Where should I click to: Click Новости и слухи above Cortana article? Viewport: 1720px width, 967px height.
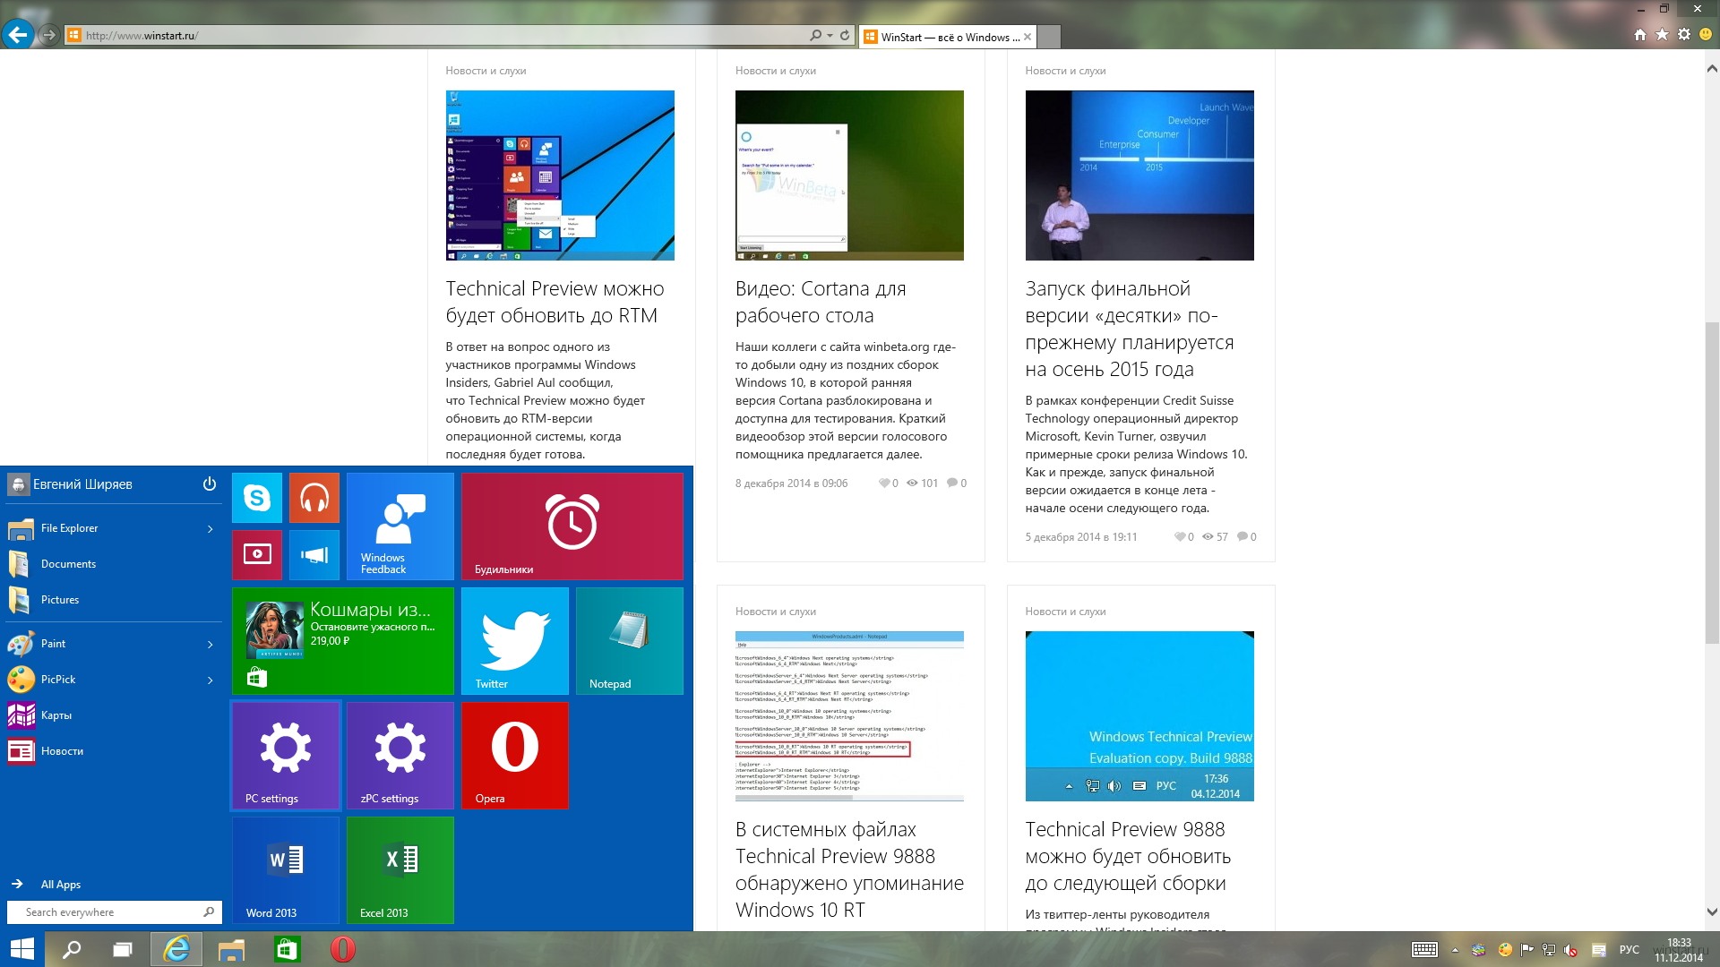[x=776, y=71]
